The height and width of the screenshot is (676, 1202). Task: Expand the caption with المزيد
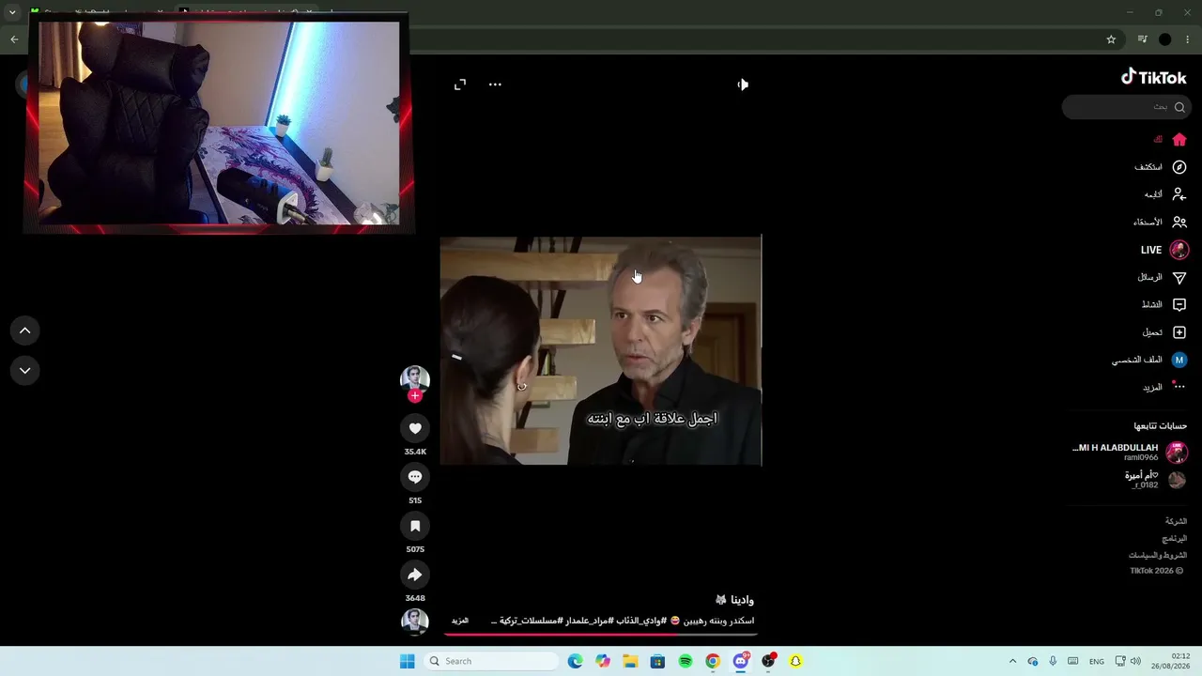pyautogui.click(x=460, y=621)
